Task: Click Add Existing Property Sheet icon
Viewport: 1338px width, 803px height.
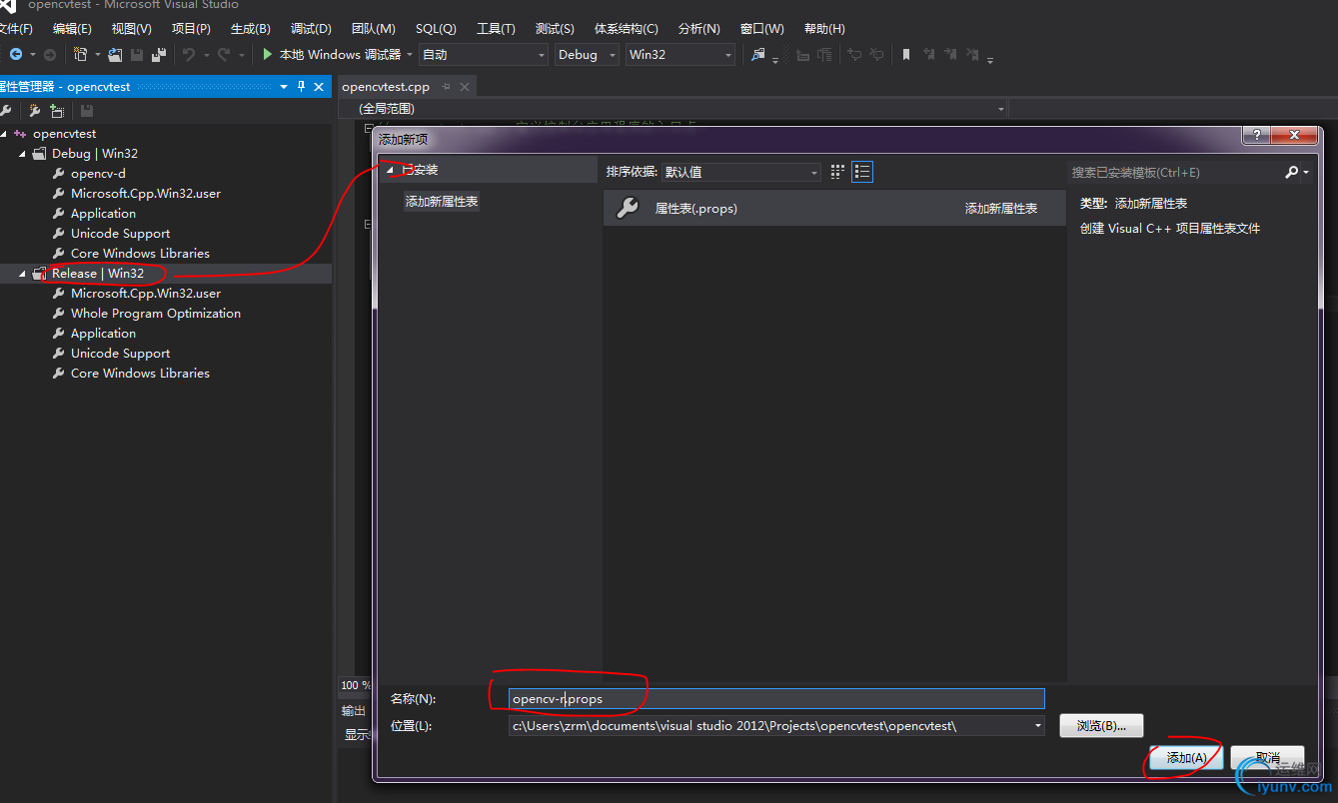Action: [x=58, y=111]
